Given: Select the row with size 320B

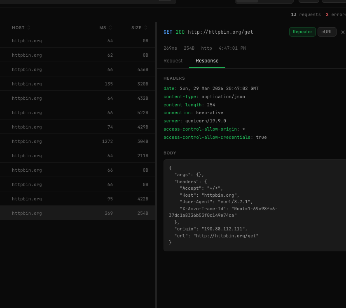Looking at the screenshot, I should coord(77,84).
